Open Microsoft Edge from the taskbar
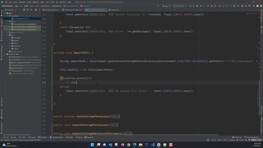This screenshot has height=148, width=263. [x=134, y=145]
